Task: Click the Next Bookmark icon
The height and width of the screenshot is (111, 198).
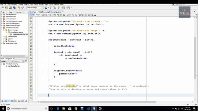Action: (73, 15)
